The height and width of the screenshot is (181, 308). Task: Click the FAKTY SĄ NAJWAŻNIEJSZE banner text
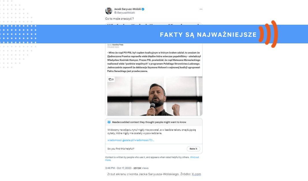[x=208, y=35]
